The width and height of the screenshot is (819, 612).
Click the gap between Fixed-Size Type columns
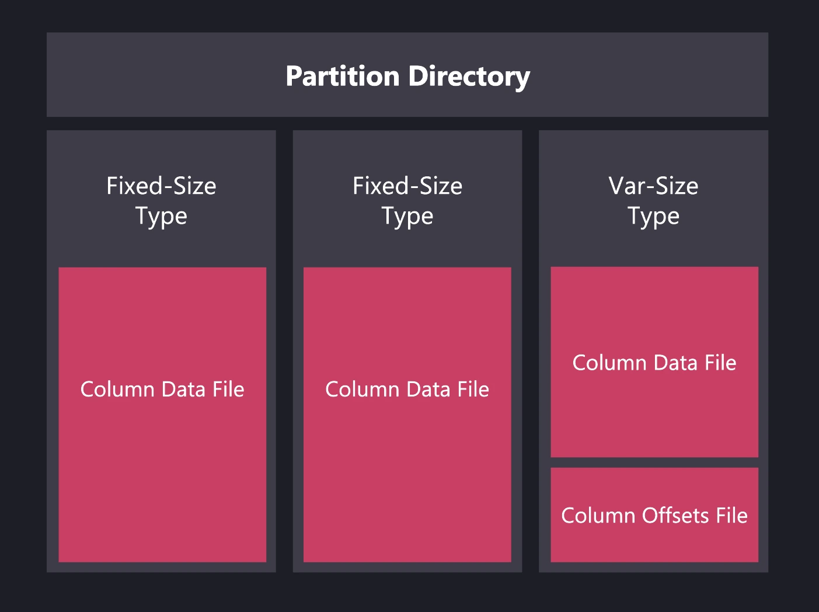coord(284,350)
